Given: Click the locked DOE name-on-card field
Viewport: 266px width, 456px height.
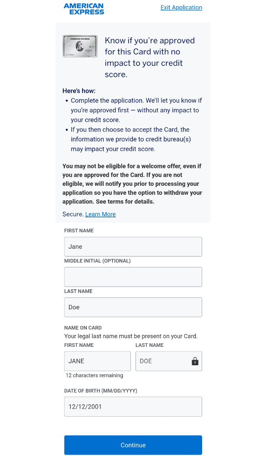Looking at the screenshot, I should pos(164,361).
